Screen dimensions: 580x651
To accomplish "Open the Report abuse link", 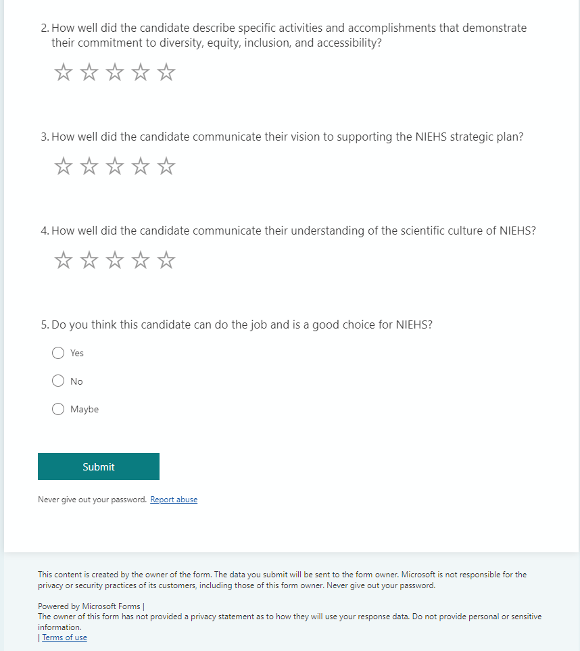I will tap(174, 500).
